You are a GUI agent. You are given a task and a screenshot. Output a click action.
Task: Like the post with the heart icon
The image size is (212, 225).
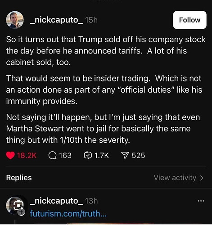point(10,155)
